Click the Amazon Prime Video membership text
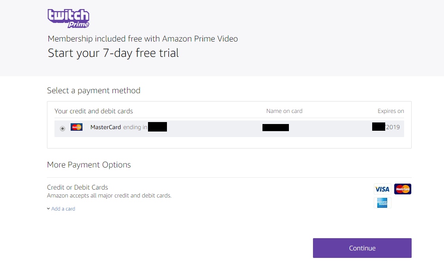The height and width of the screenshot is (267, 444). click(142, 39)
